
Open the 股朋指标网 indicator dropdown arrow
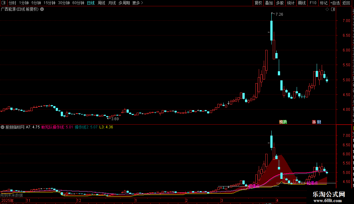pos(3,127)
